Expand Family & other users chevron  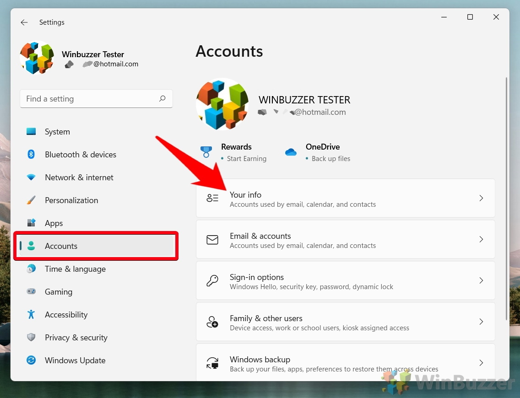click(481, 322)
